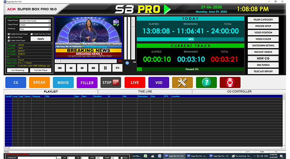Open FILLER CATEGORY
This screenshot has width=290, height=159.
tap(263, 19)
